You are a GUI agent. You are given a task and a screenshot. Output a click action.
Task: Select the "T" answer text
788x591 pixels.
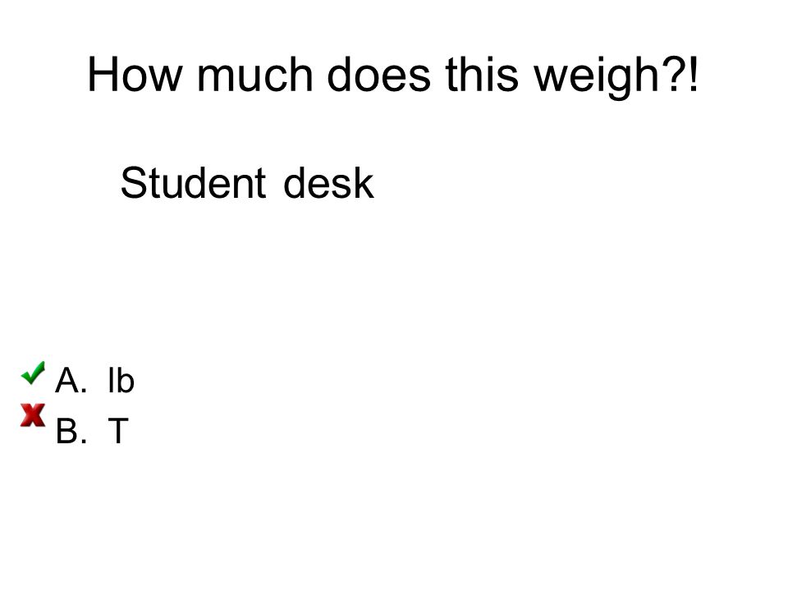pyautogui.click(x=118, y=431)
